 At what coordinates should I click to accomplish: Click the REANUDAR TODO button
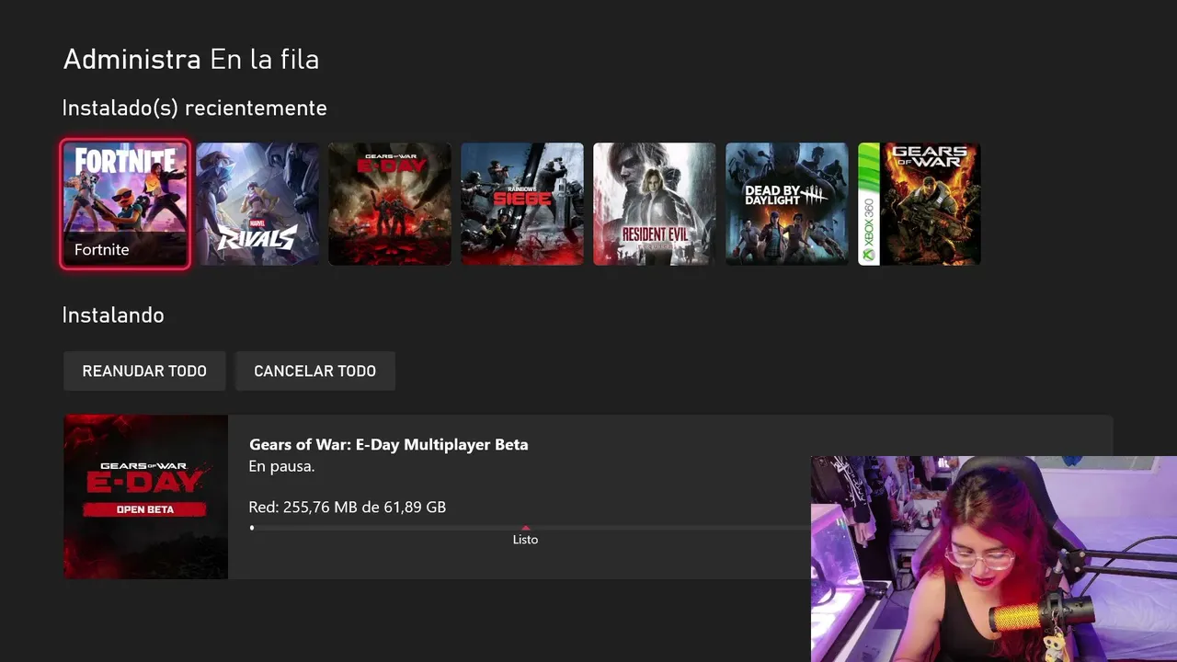tap(144, 371)
